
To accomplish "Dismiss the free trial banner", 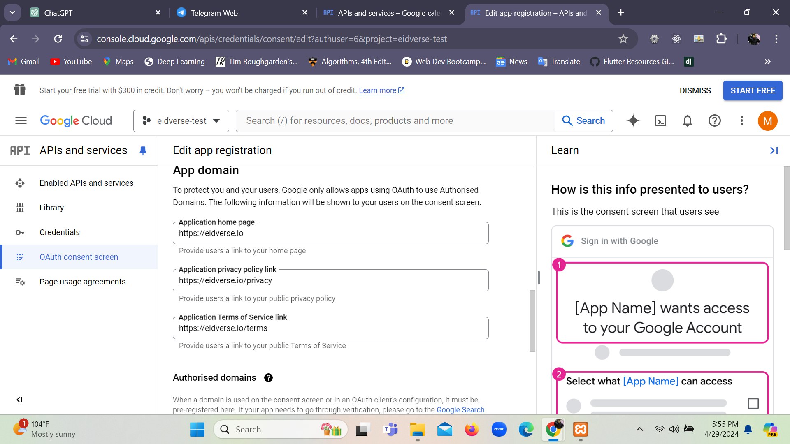I will pyautogui.click(x=695, y=90).
